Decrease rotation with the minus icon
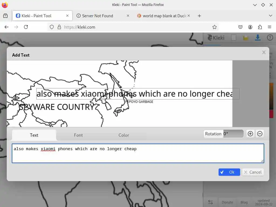Screen dimensions: 276x207 260,134
